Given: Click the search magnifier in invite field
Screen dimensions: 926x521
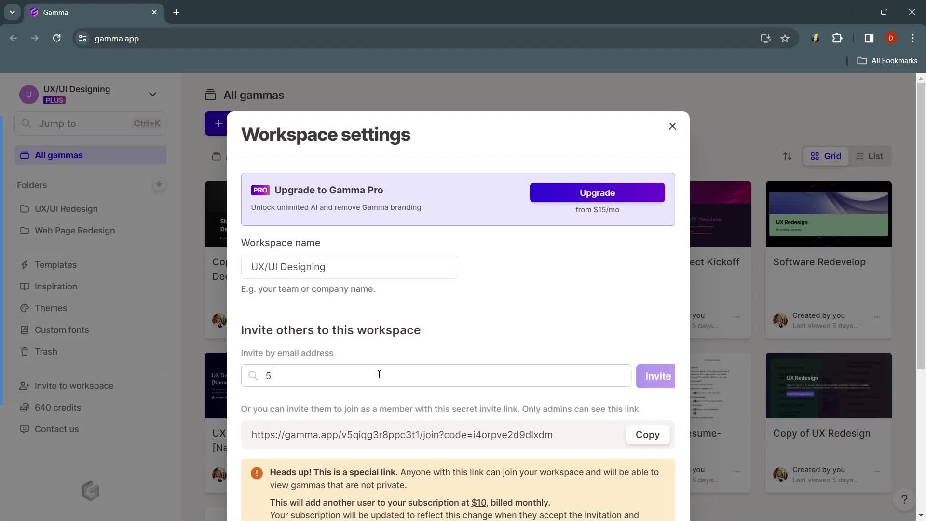Looking at the screenshot, I should pyautogui.click(x=253, y=376).
